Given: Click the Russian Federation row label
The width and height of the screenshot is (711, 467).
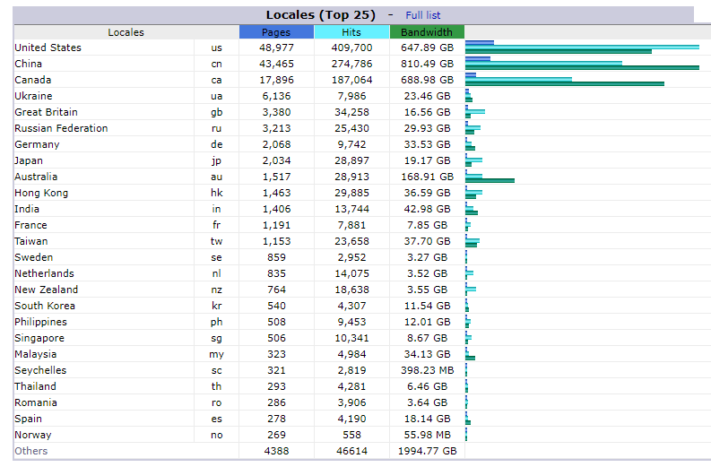Looking at the screenshot, I should pos(61,129).
